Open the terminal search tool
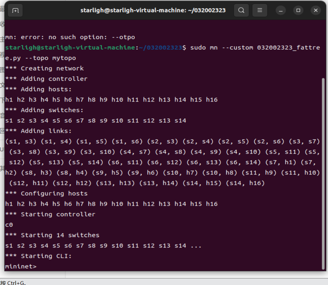Viewport: 328px width, 285px height. pyautogui.click(x=241, y=10)
